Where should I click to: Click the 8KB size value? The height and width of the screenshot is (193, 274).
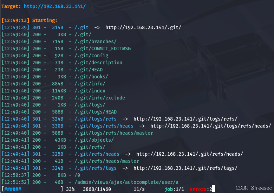pyautogui.click(x=62, y=175)
